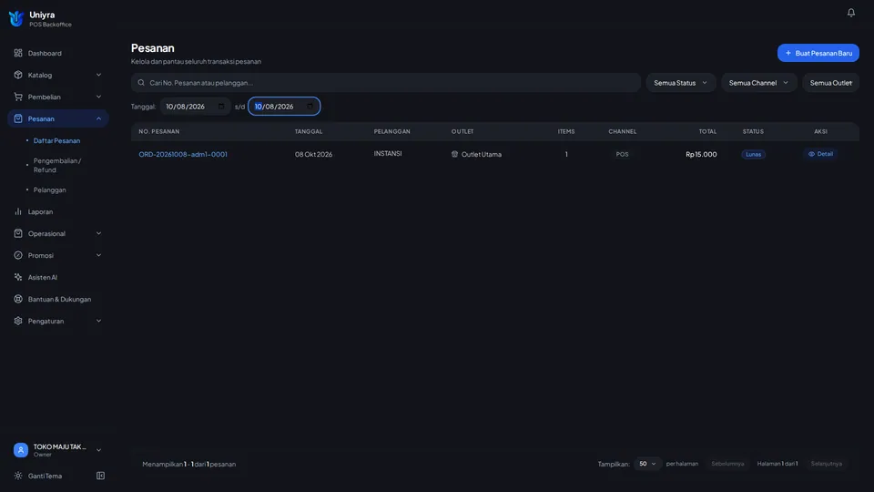The height and width of the screenshot is (492, 874).
Task: Expand the Katalog menu chevron
Action: pos(98,75)
